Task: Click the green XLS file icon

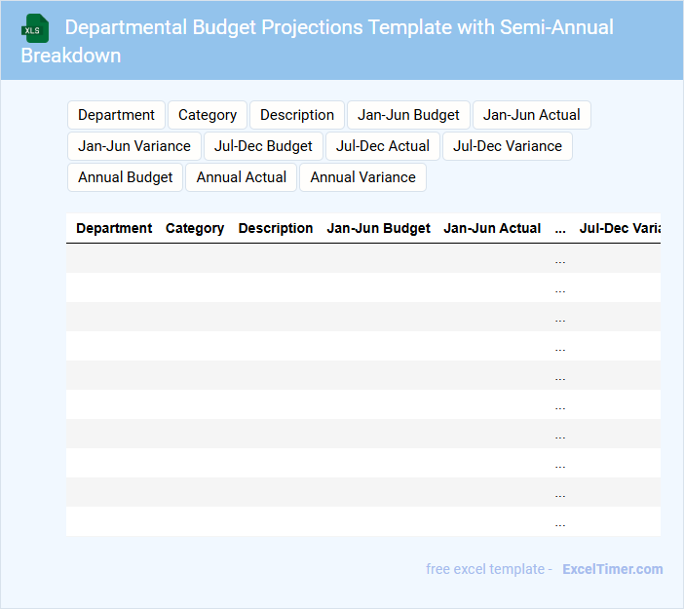Action: point(36,28)
